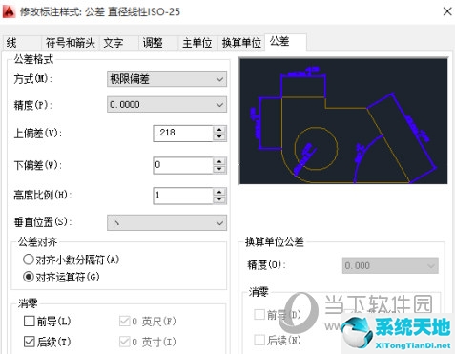Toggle the 0 英尺(F) checkbox
Image resolution: width=455 pixels, height=354 pixels.
[125, 321]
